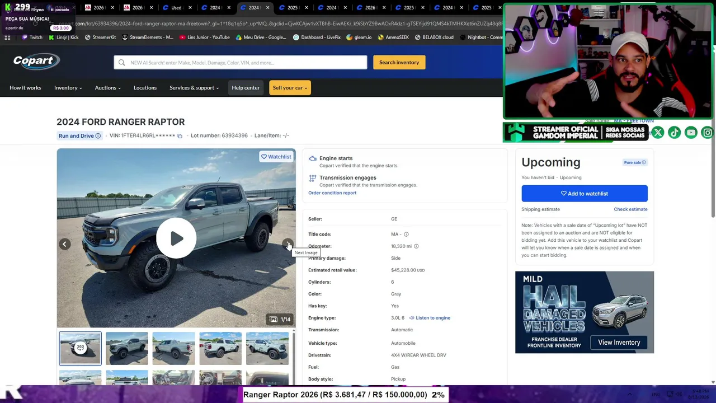716x403 pixels.
Task: Click the Copart logo
Action: pos(36,62)
